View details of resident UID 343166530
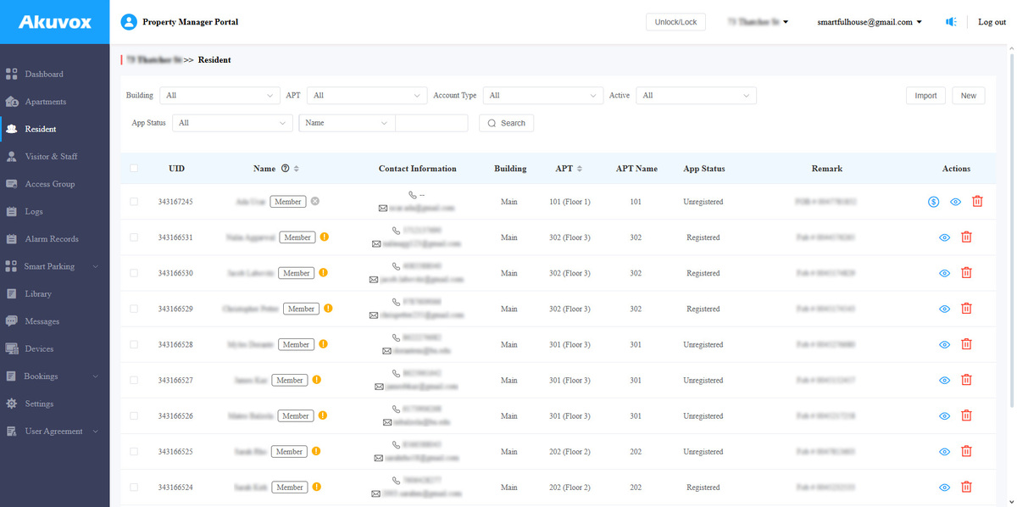 [x=945, y=273]
